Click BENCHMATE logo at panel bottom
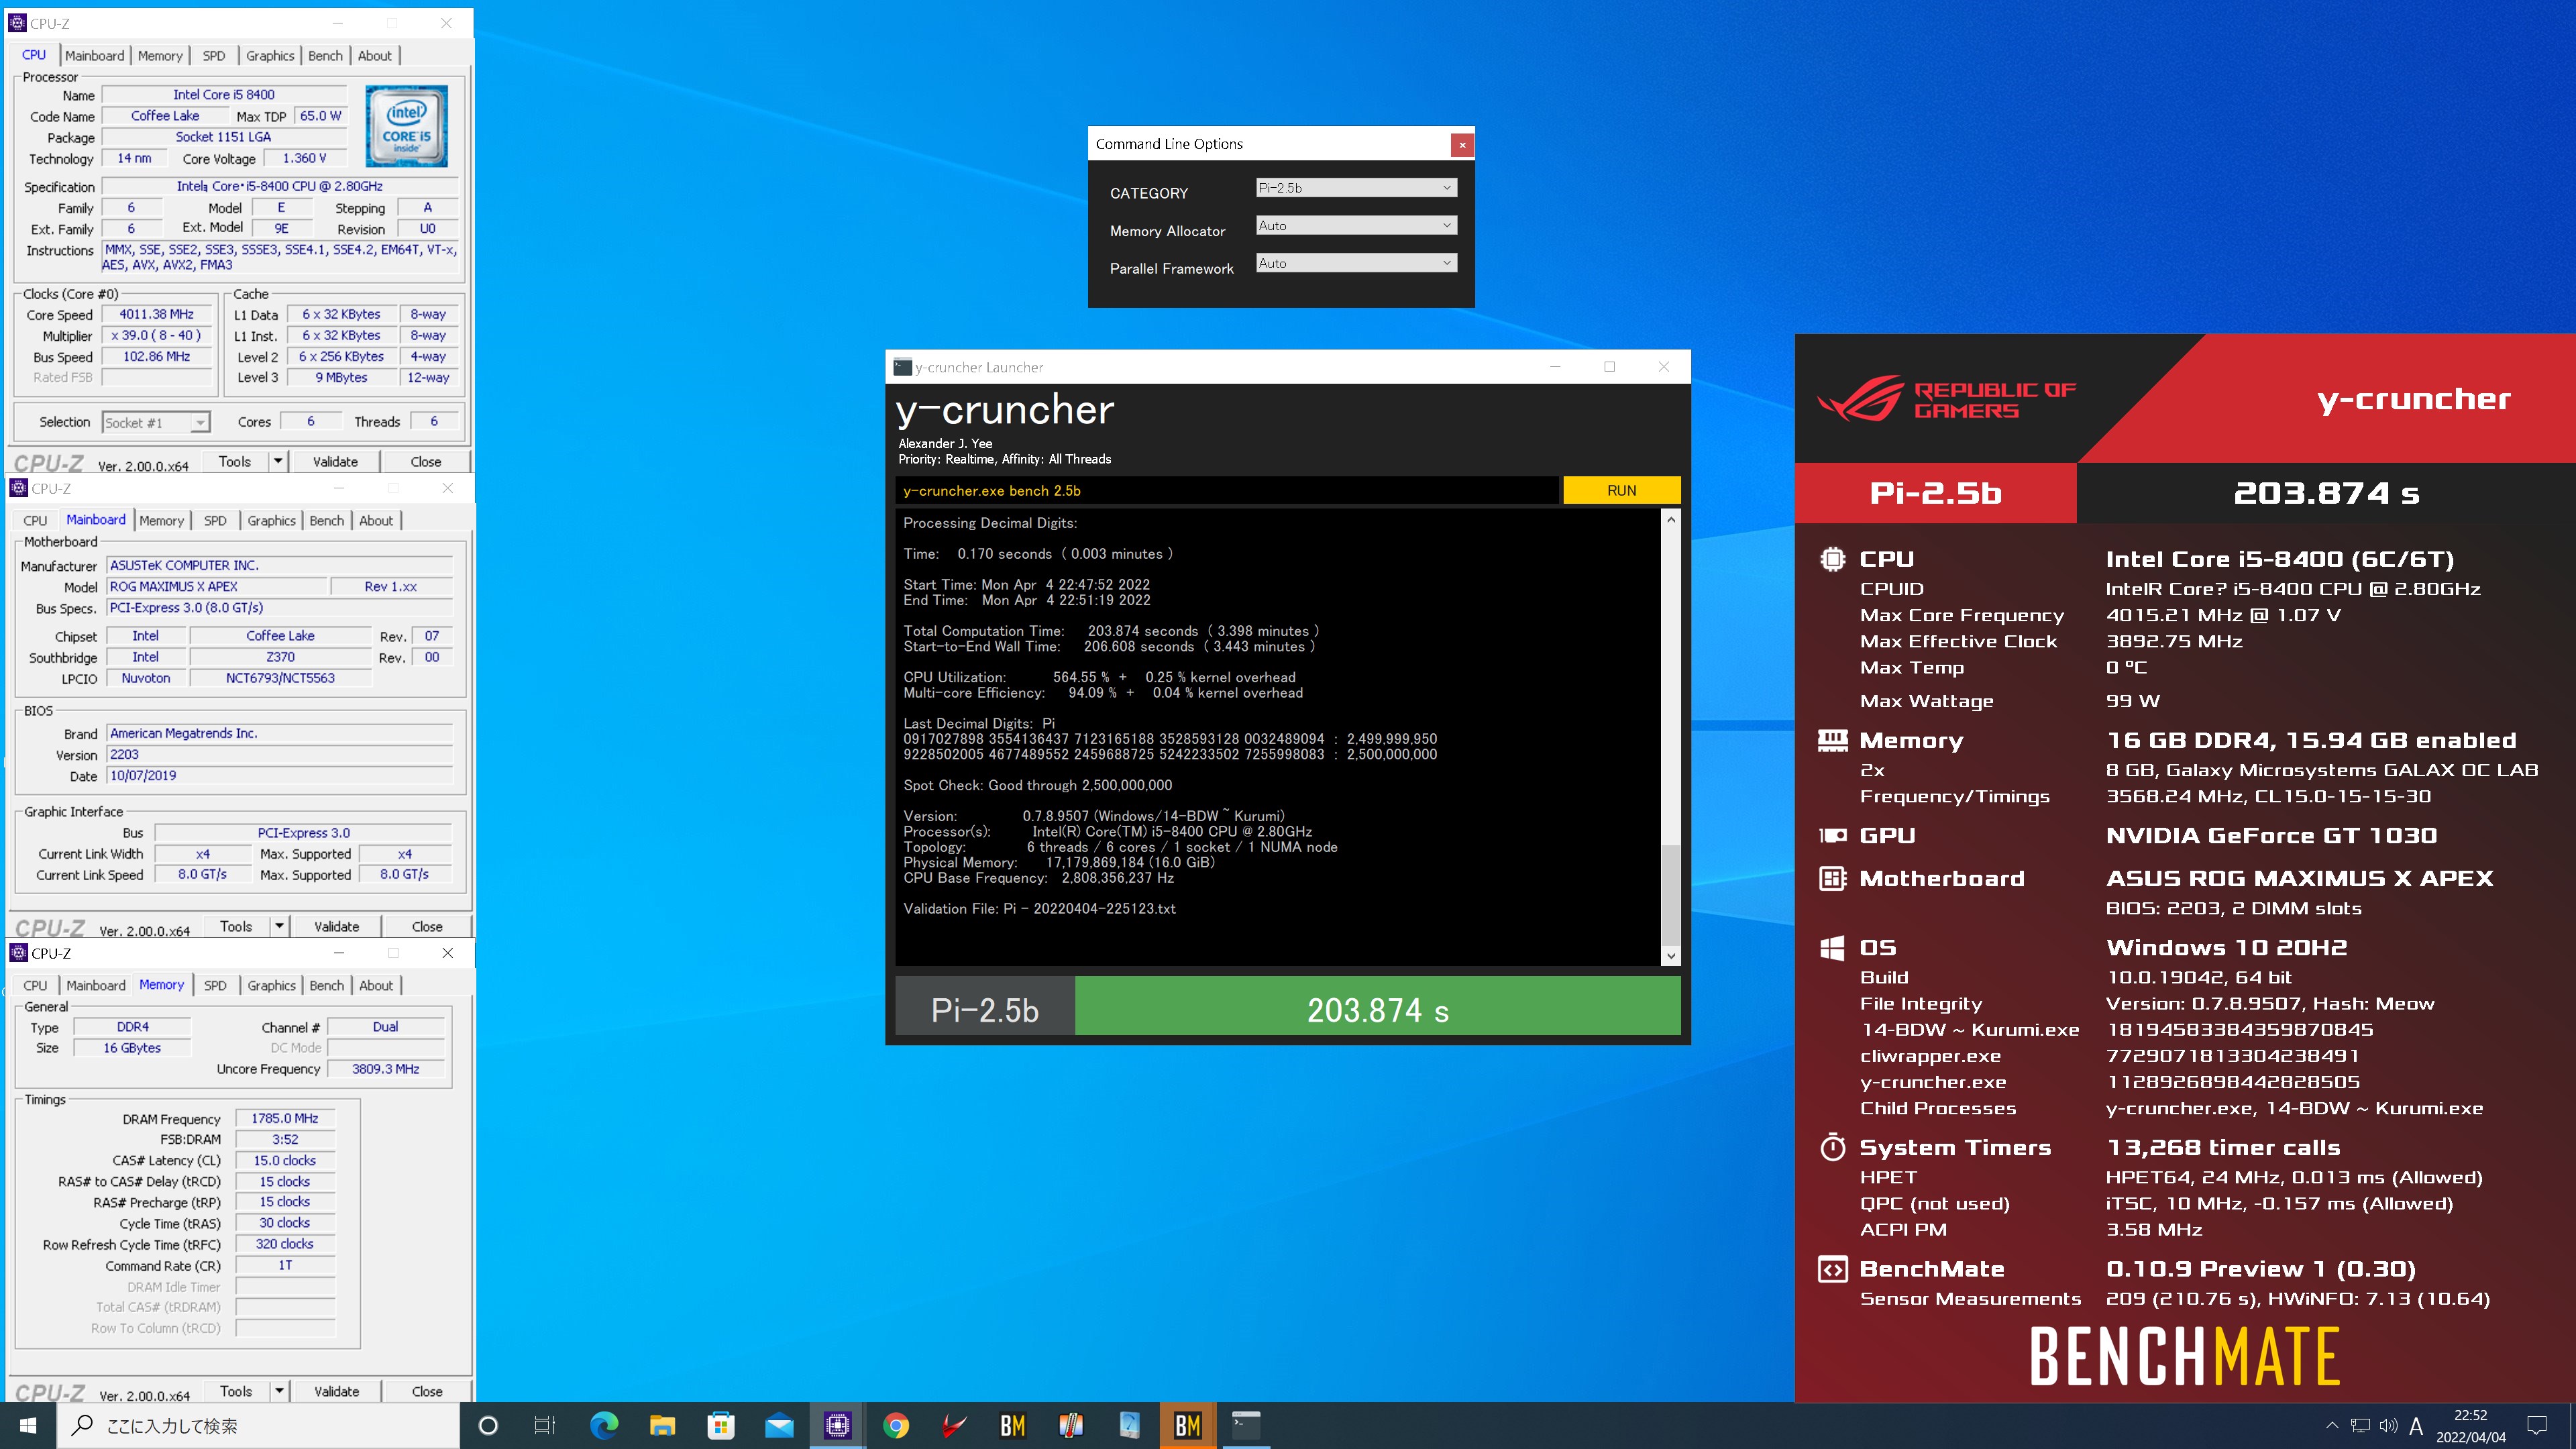Screen dimensions: 2576x1449 tap(2185, 1356)
